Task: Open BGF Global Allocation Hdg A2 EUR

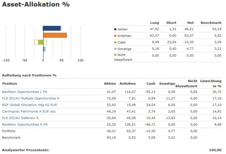Action: pyautogui.click(x=29, y=105)
